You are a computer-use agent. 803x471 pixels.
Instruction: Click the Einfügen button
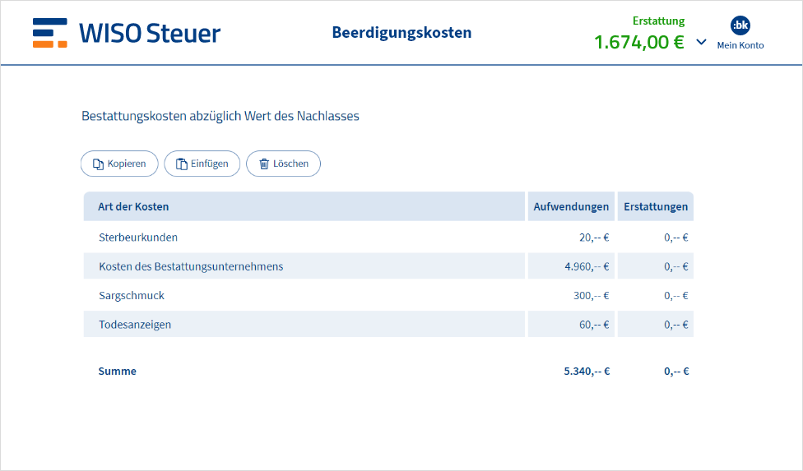(202, 164)
